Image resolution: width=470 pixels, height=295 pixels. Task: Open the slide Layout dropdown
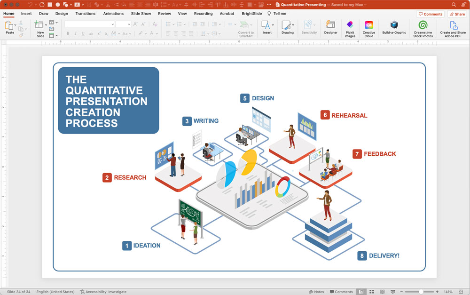[x=53, y=23]
